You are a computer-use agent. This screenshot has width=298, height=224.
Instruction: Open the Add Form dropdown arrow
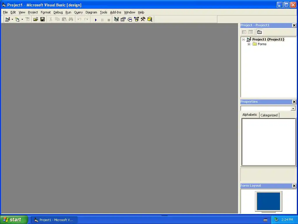[22, 19]
